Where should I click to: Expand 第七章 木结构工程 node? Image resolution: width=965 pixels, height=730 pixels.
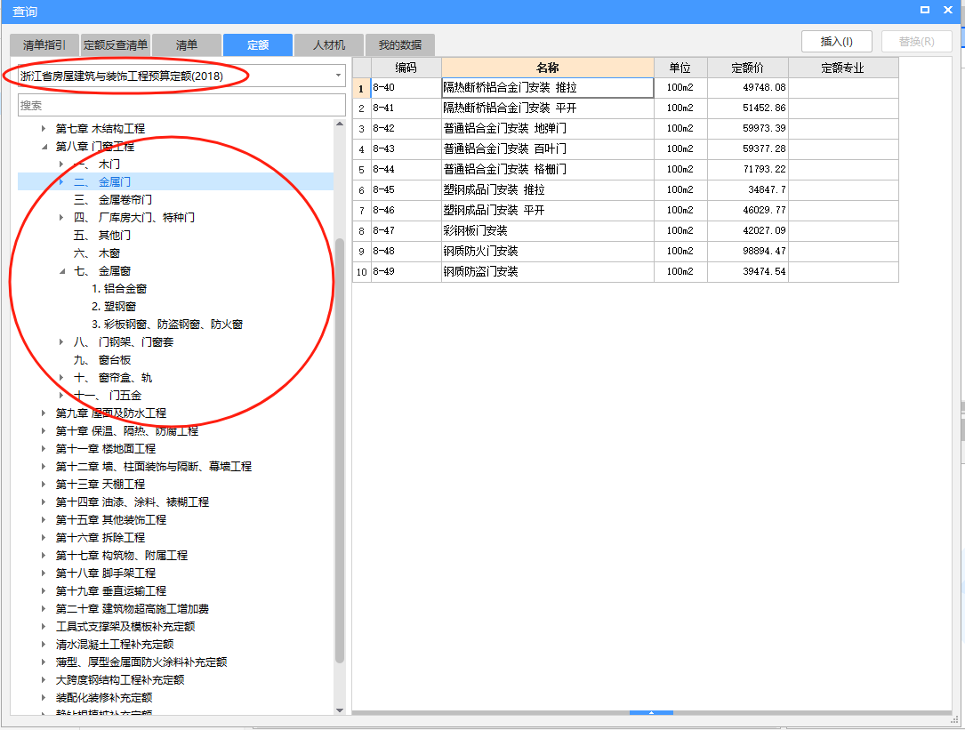(x=43, y=129)
